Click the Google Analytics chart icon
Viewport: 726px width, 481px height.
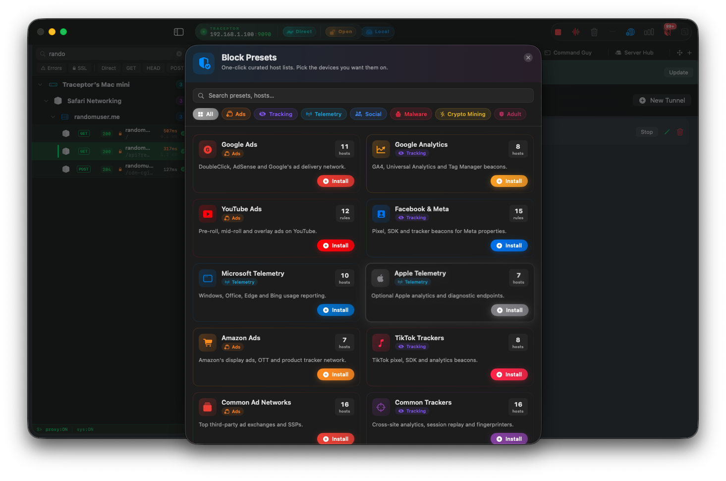coord(381,149)
